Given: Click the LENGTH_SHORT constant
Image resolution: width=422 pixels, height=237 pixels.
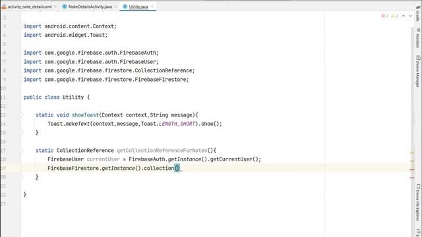Looking at the screenshot, I should tap(177, 124).
